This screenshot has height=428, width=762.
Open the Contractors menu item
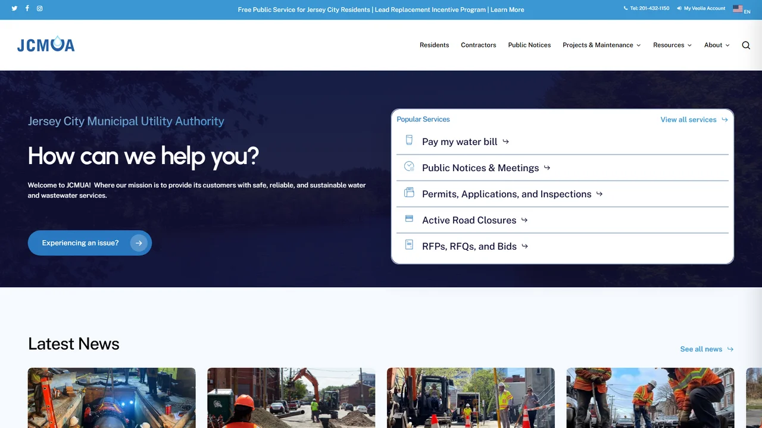pos(478,45)
